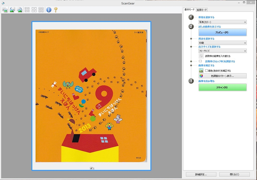Image resolution: width=257 pixels, height=180 pixels.
Task: Click the thumbnail view toggle icon in toolbar
Action: [5, 10]
